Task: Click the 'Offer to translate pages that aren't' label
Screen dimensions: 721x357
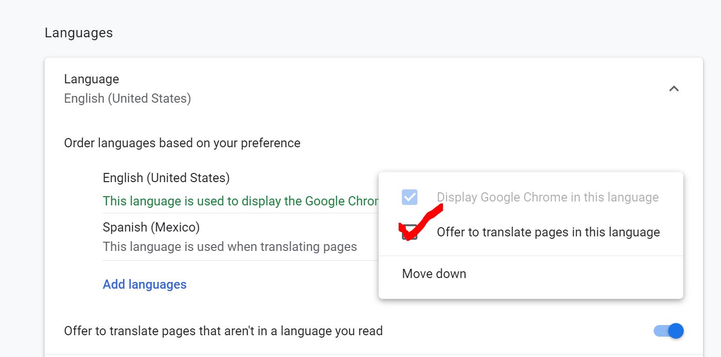Action: click(223, 331)
